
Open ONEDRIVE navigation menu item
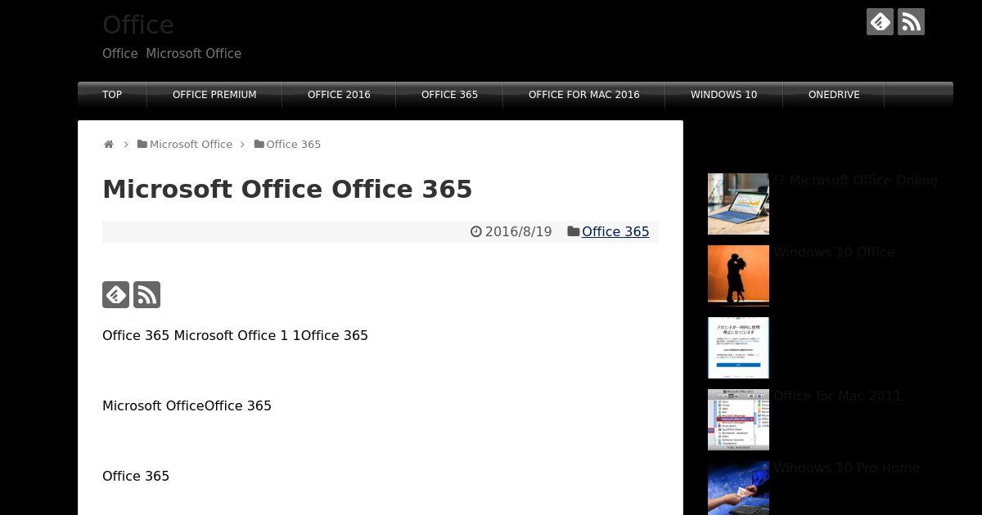(x=834, y=95)
